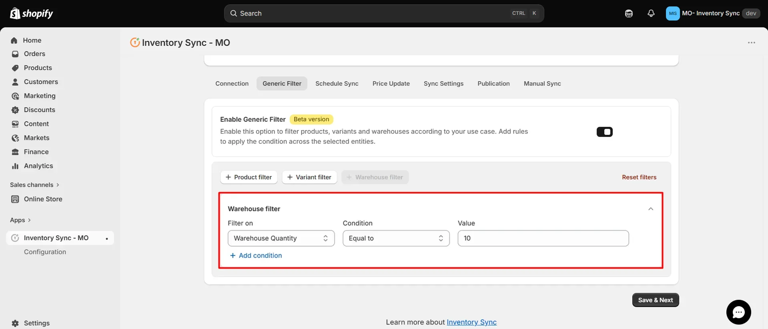Click the MIS store avatar
768x329 pixels.
(673, 13)
